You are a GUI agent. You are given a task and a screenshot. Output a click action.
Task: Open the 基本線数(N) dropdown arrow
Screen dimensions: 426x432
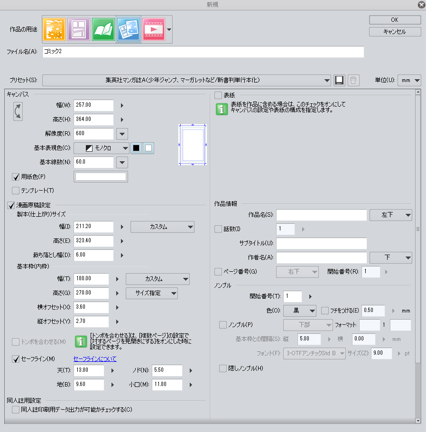click(122, 162)
